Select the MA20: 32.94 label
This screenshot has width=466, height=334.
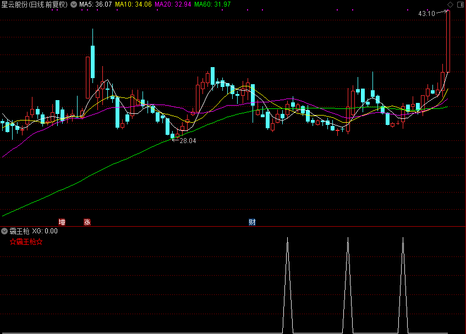click(x=173, y=4)
